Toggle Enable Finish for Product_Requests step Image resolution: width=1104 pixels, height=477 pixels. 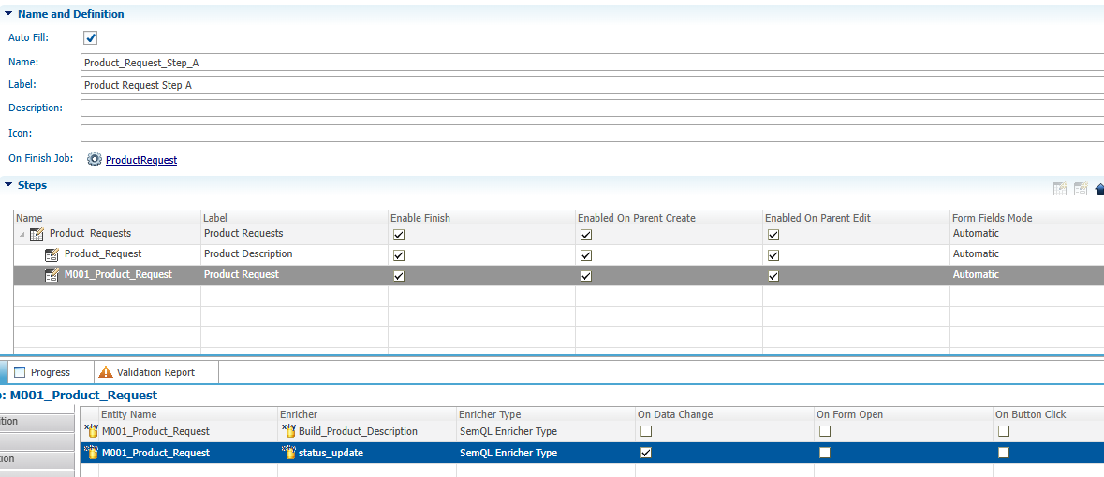pyautogui.click(x=399, y=234)
